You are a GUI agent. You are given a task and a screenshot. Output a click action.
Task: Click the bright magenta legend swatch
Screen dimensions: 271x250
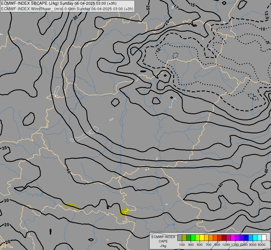click(x=233, y=238)
